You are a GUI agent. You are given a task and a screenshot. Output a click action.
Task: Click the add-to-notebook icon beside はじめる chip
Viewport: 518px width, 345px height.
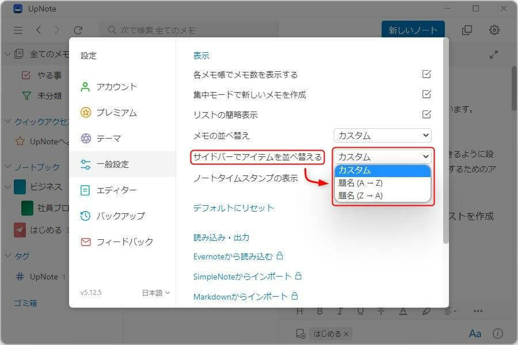point(300,333)
